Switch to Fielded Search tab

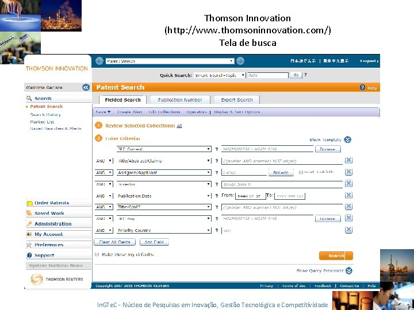pos(122,100)
